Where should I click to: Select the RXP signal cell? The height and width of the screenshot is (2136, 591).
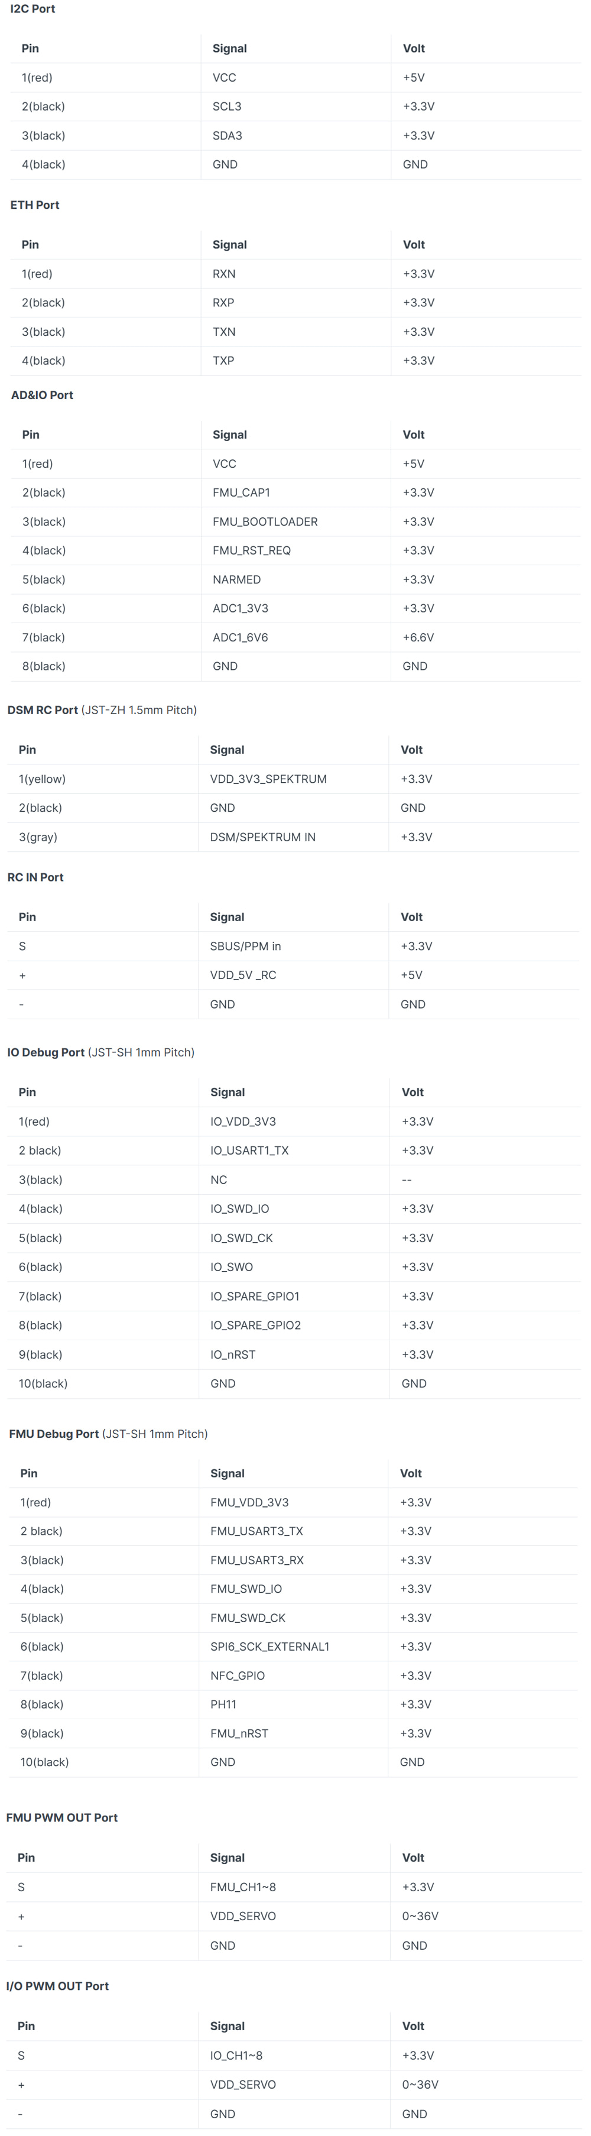[x=223, y=303]
